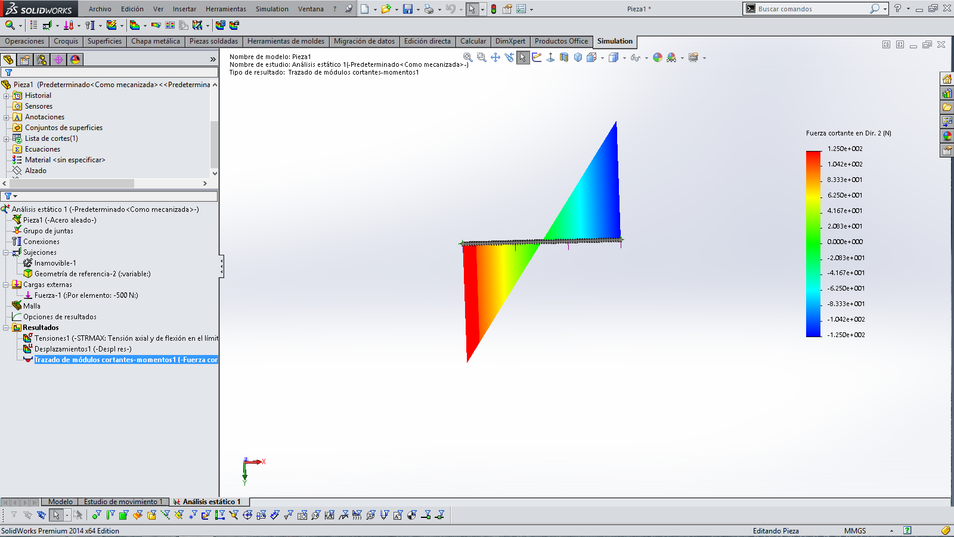The height and width of the screenshot is (537, 954).
Task: Open the DisplayManager tab
Action: point(75,60)
